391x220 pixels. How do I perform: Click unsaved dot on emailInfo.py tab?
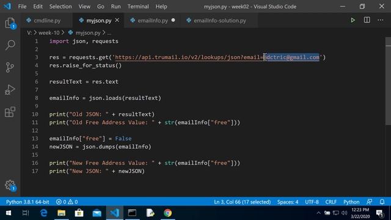coord(173,20)
